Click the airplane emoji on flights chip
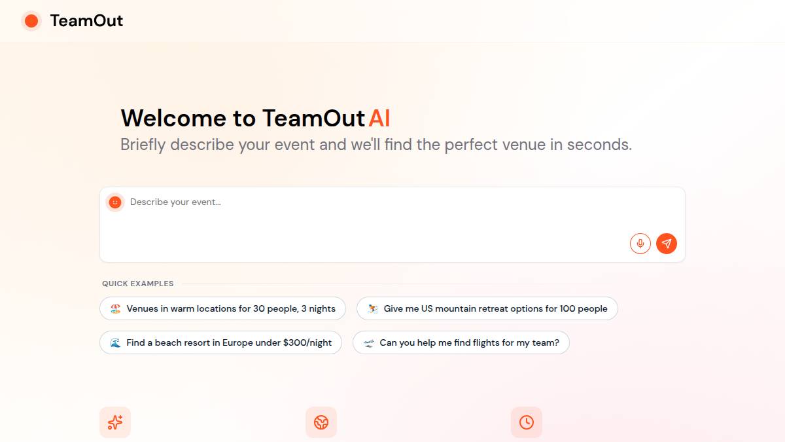This screenshot has height=442, width=785. pyautogui.click(x=369, y=342)
